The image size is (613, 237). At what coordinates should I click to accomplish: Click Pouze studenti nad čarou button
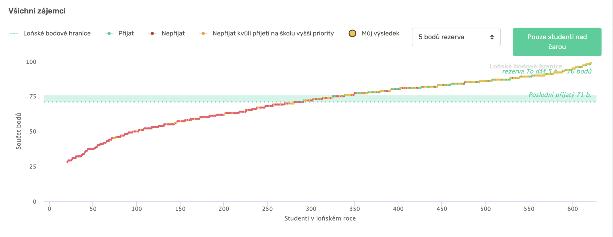click(557, 42)
